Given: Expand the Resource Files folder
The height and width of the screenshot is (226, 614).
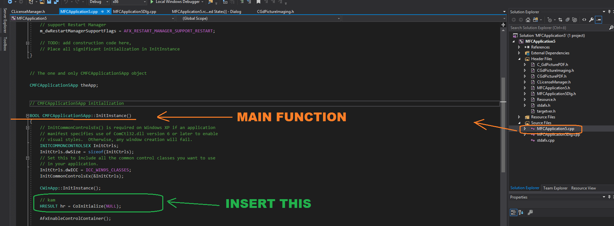Looking at the screenshot, I should tap(519, 117).
